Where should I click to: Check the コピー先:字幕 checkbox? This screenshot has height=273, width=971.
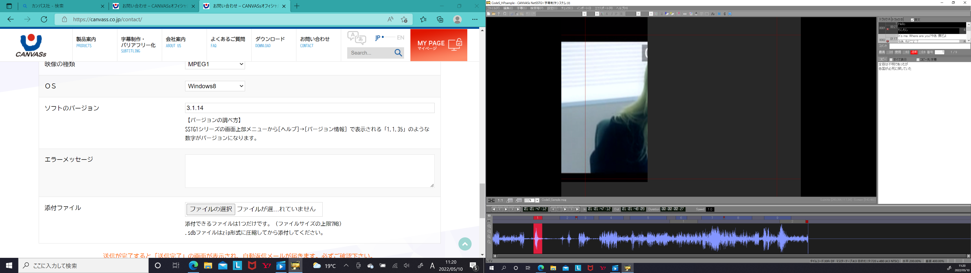point(918,60)
